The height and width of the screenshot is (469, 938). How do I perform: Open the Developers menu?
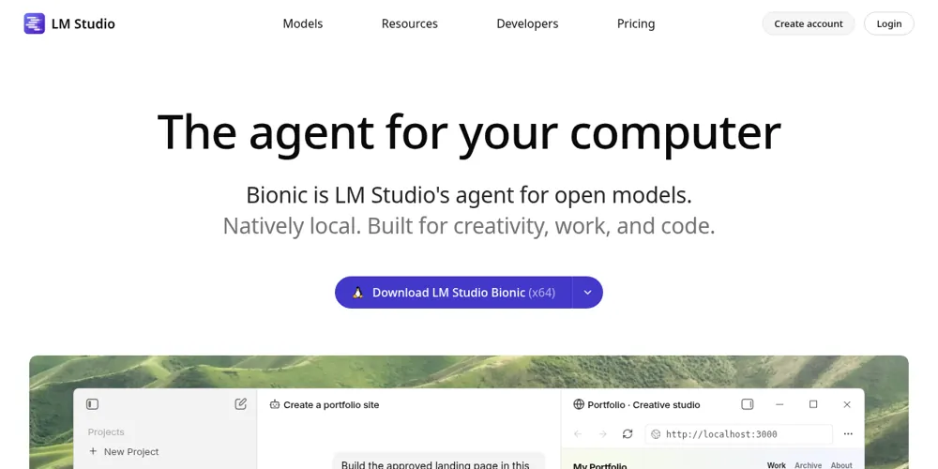(527, 24)
